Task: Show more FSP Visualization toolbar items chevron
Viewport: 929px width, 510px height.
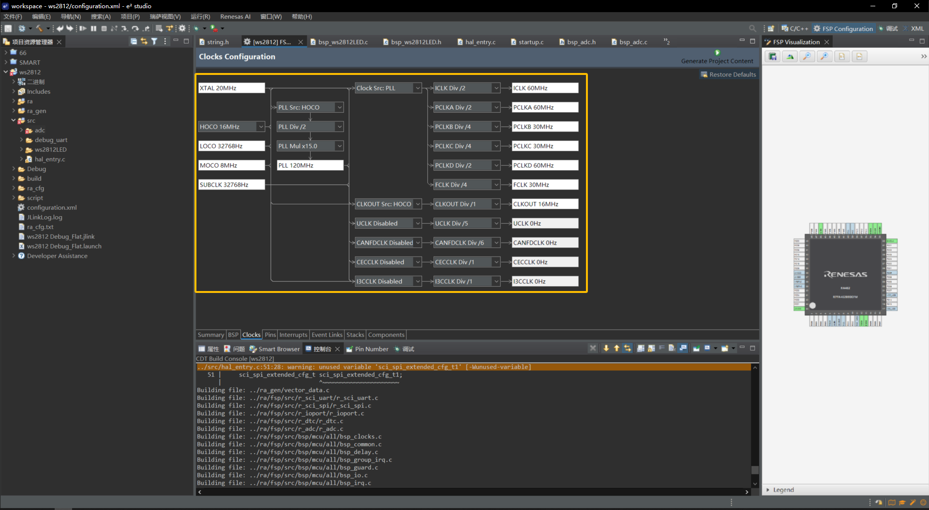Action: tap(924, 57)
